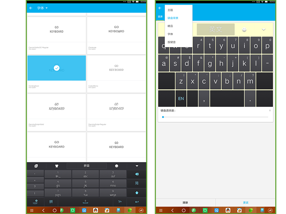
Task: Go back from the keyboard background screen
Action: pyautogui.click(x=160, y=8)
